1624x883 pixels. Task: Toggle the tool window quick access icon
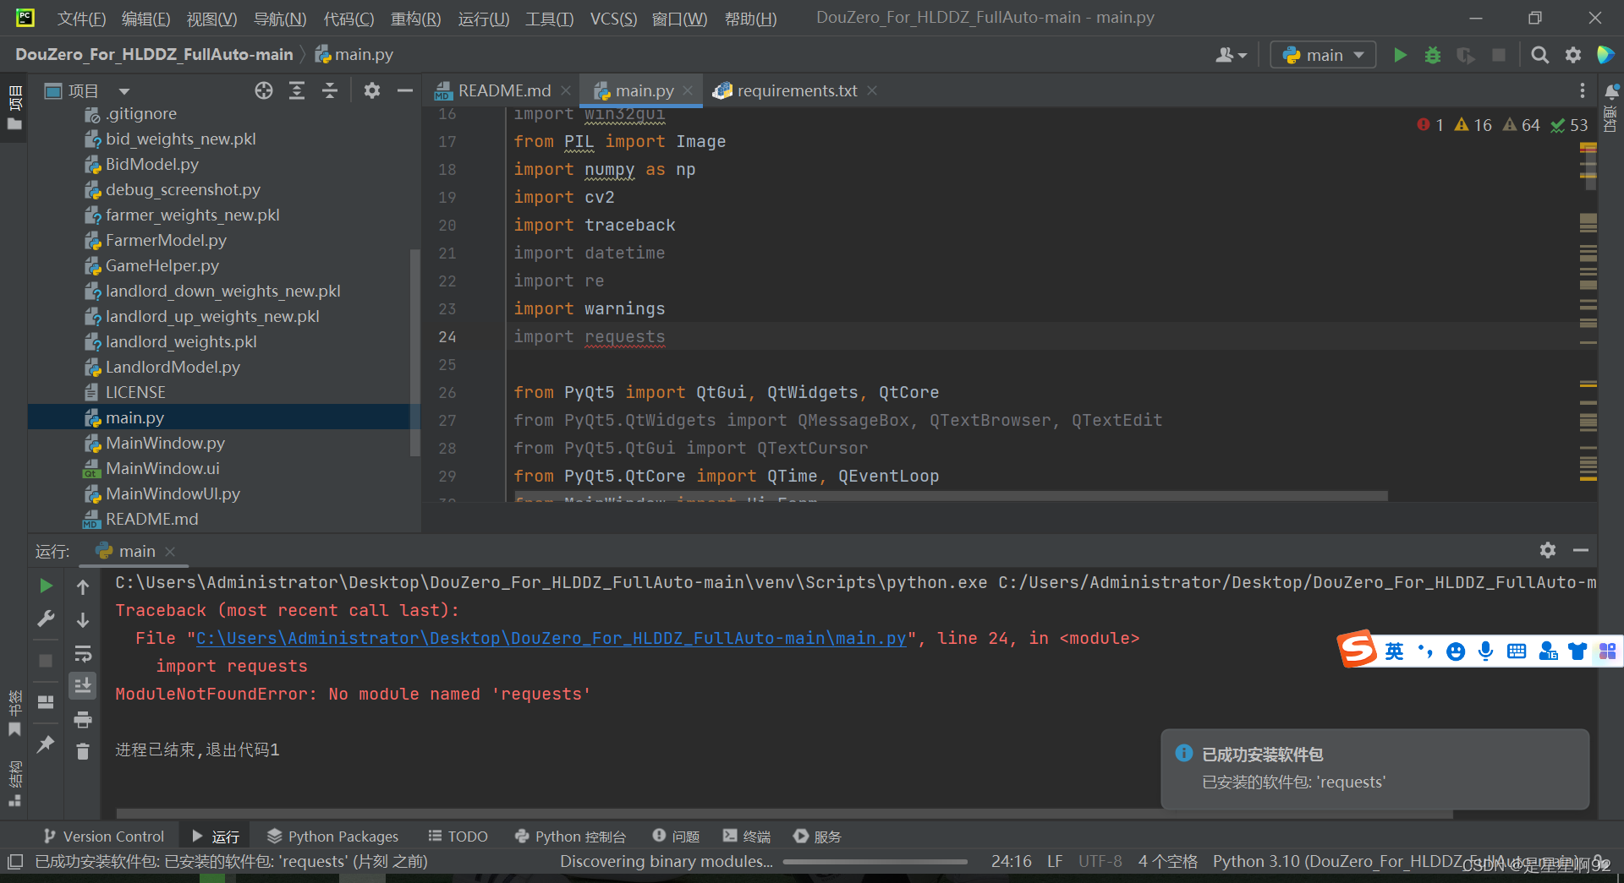click(x=15, y=862)
